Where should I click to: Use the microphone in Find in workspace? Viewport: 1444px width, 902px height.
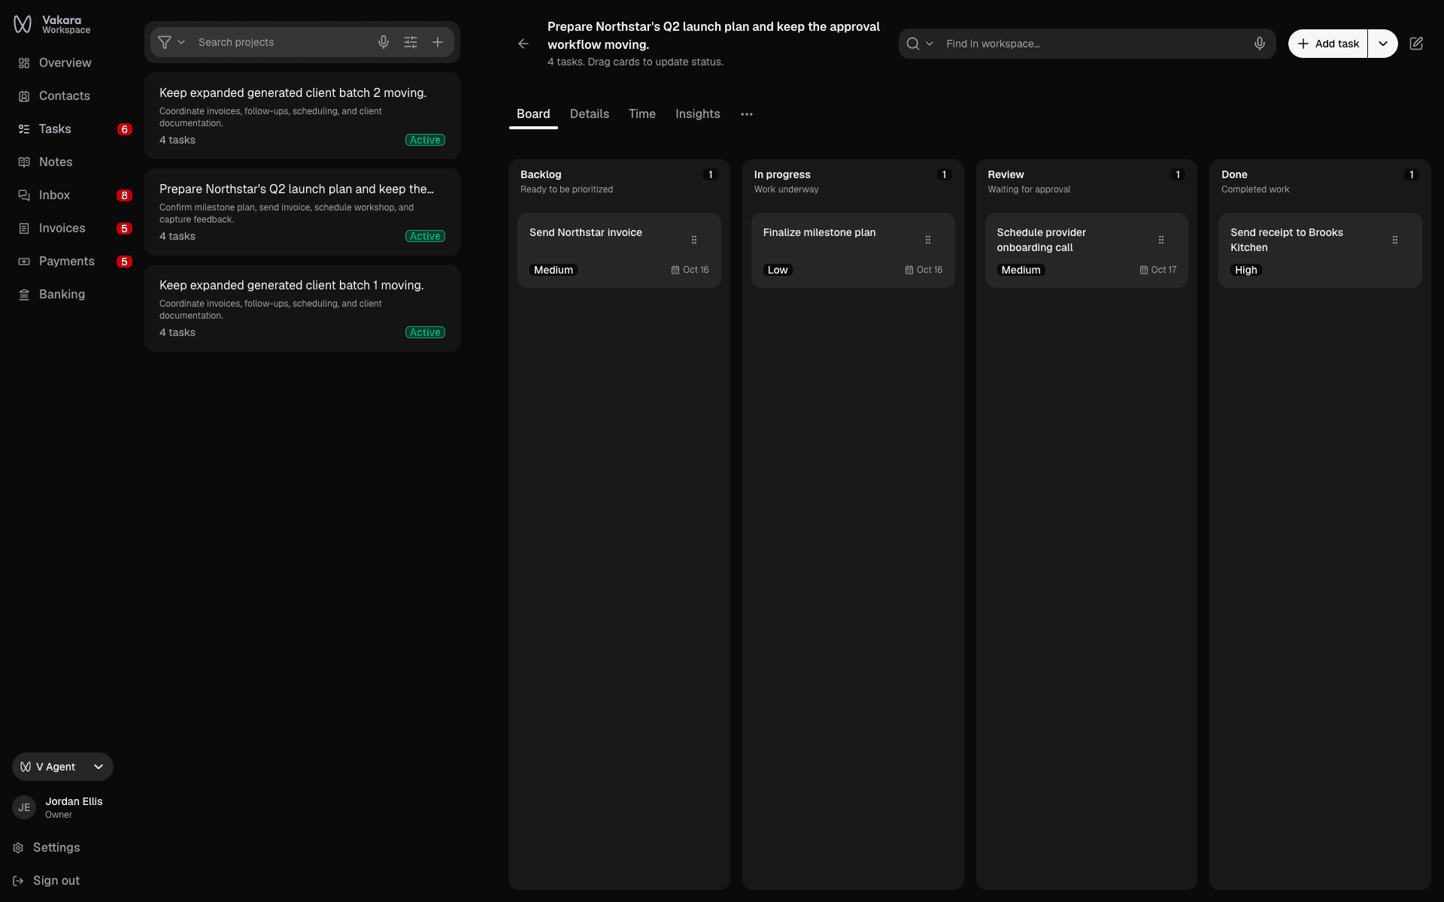point(1260,44)
